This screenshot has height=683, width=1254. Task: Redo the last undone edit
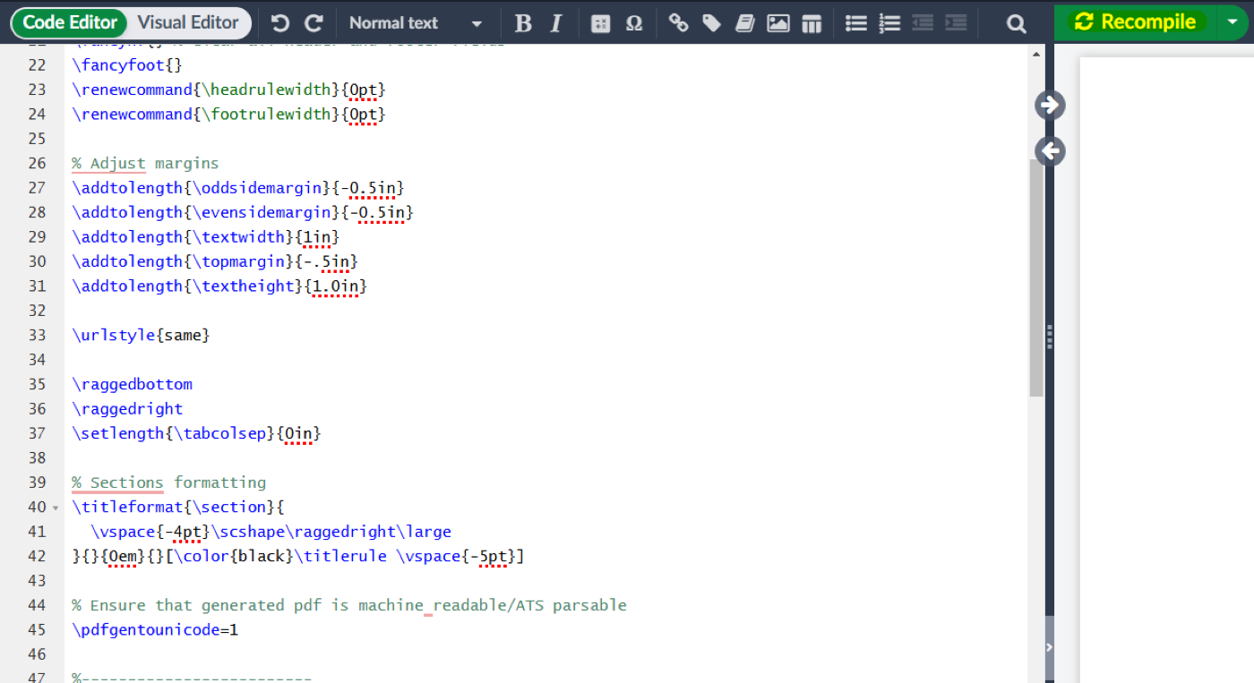click(x=313, y=23)
